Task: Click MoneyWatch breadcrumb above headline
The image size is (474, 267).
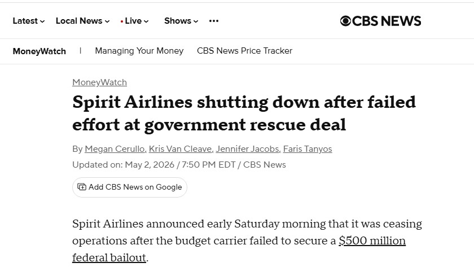Action: pos(99,82)
